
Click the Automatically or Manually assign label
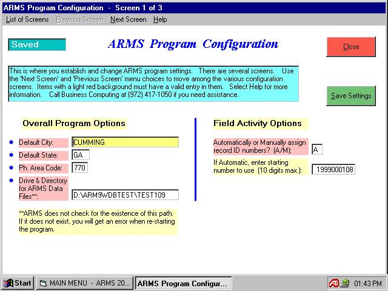(261, 147)
